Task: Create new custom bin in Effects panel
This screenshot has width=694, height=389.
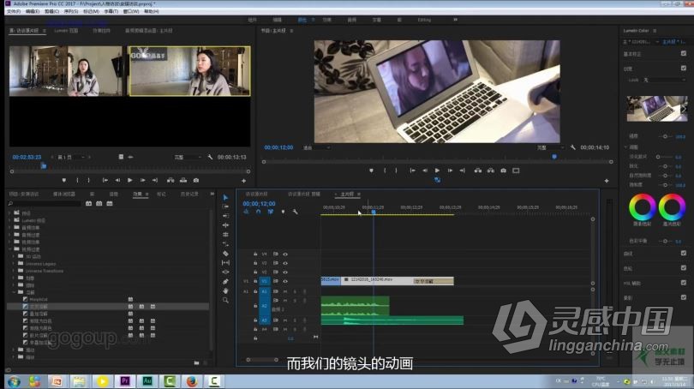Action: 196,363
